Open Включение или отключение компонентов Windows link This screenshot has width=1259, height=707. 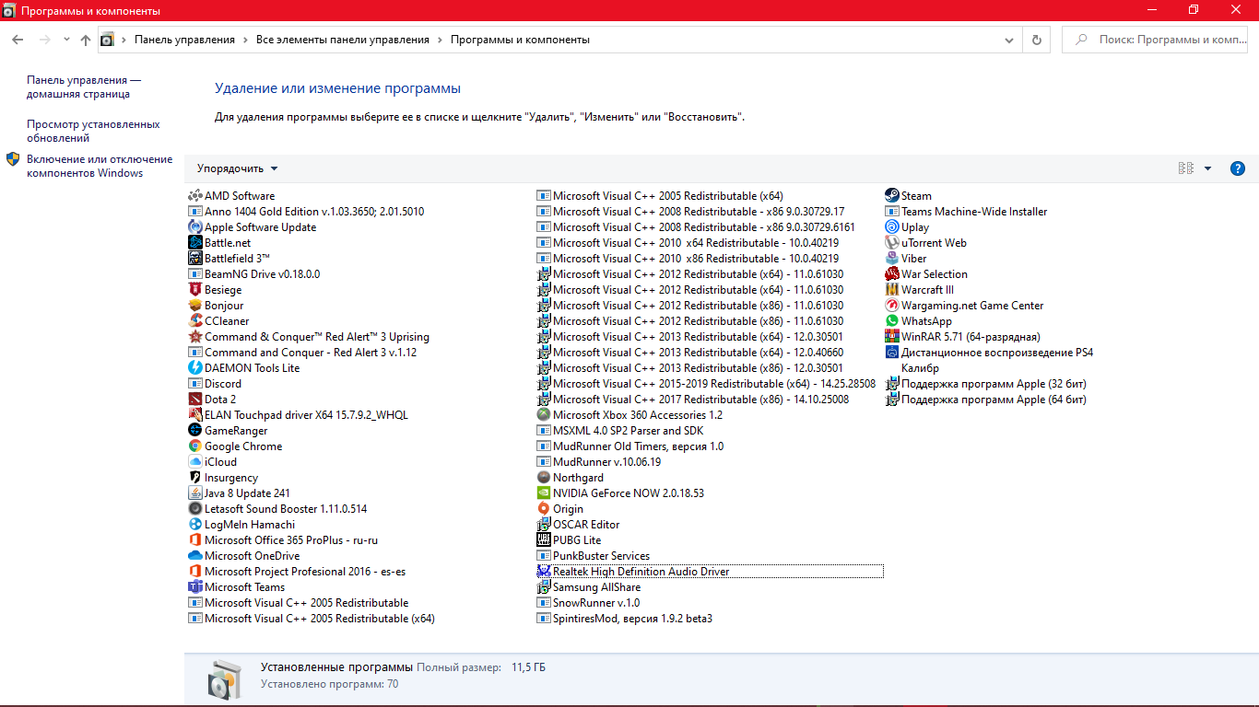tap(100, 166)
